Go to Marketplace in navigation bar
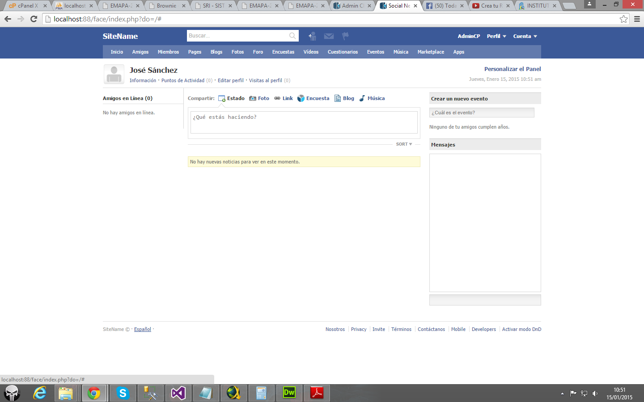This screenshot has height=402, width=644. click(431, 52)
